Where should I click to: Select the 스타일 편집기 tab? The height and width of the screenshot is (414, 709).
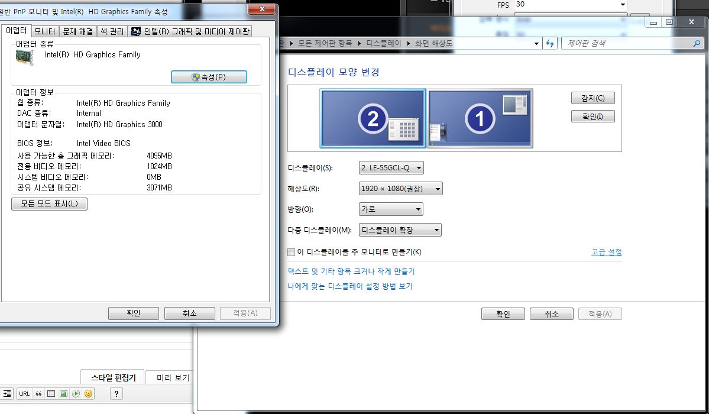(113, 377)
